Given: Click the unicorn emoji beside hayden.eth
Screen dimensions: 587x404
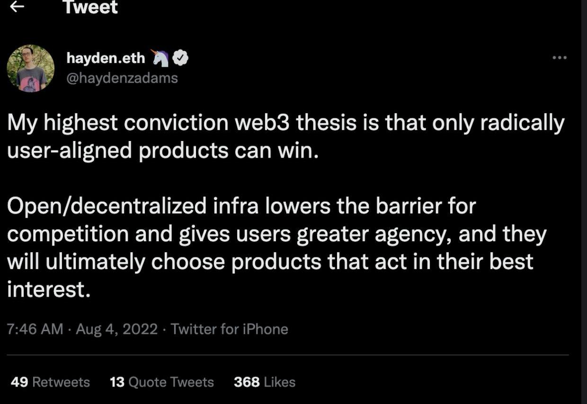Looking at the screenshot, I should [160, 58].
